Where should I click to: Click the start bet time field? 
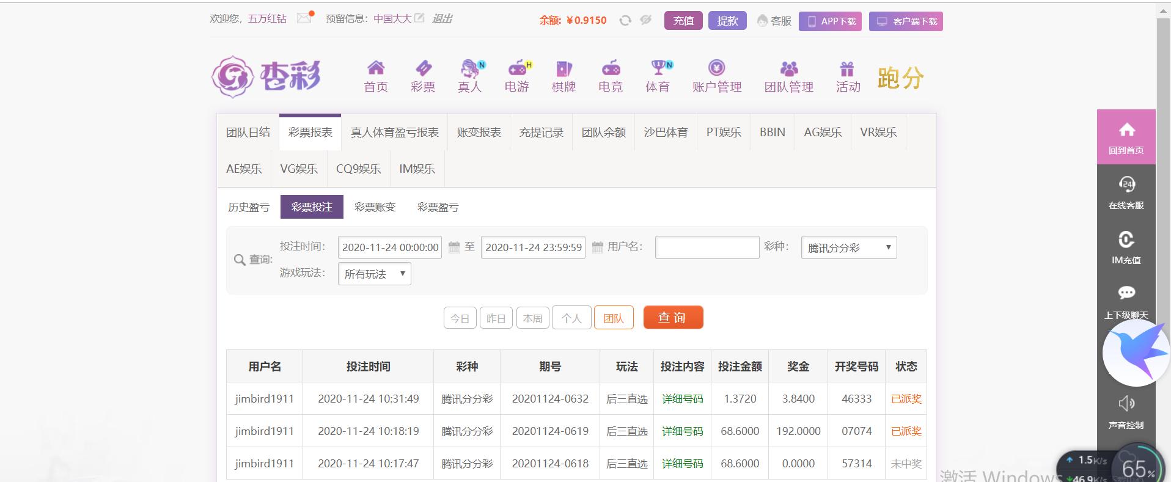(x=390, y=247)
